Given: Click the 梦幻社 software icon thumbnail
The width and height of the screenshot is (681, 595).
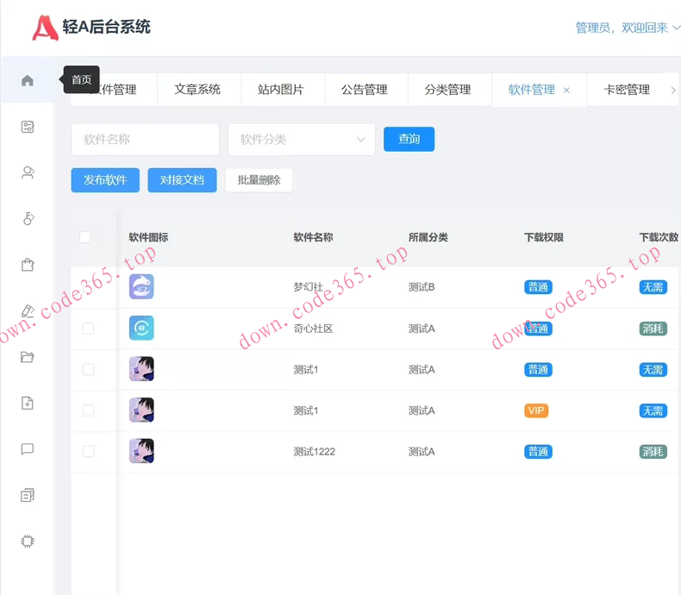Looking at the screenshot, I should point(141,286).
